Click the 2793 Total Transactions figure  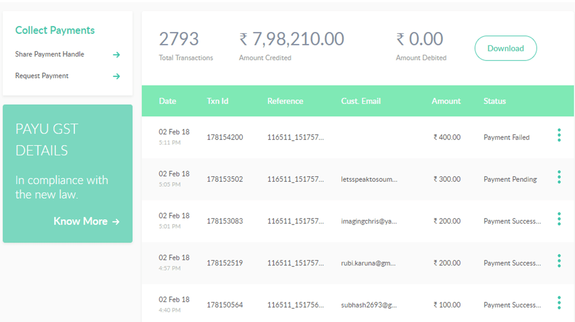(179, 39)
